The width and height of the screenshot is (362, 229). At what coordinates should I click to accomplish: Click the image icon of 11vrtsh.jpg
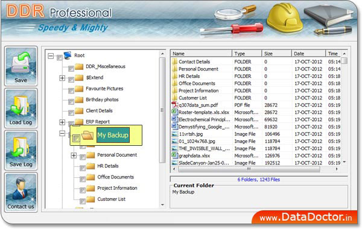coord(175,134)
